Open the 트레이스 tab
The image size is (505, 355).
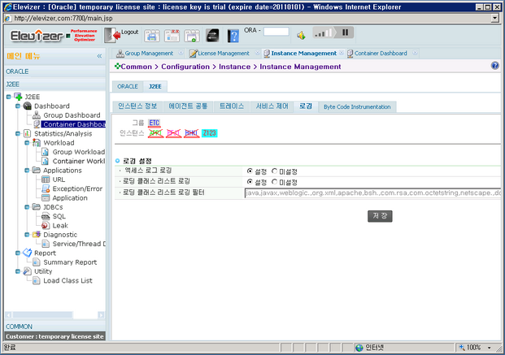click(x=232, y=106)
